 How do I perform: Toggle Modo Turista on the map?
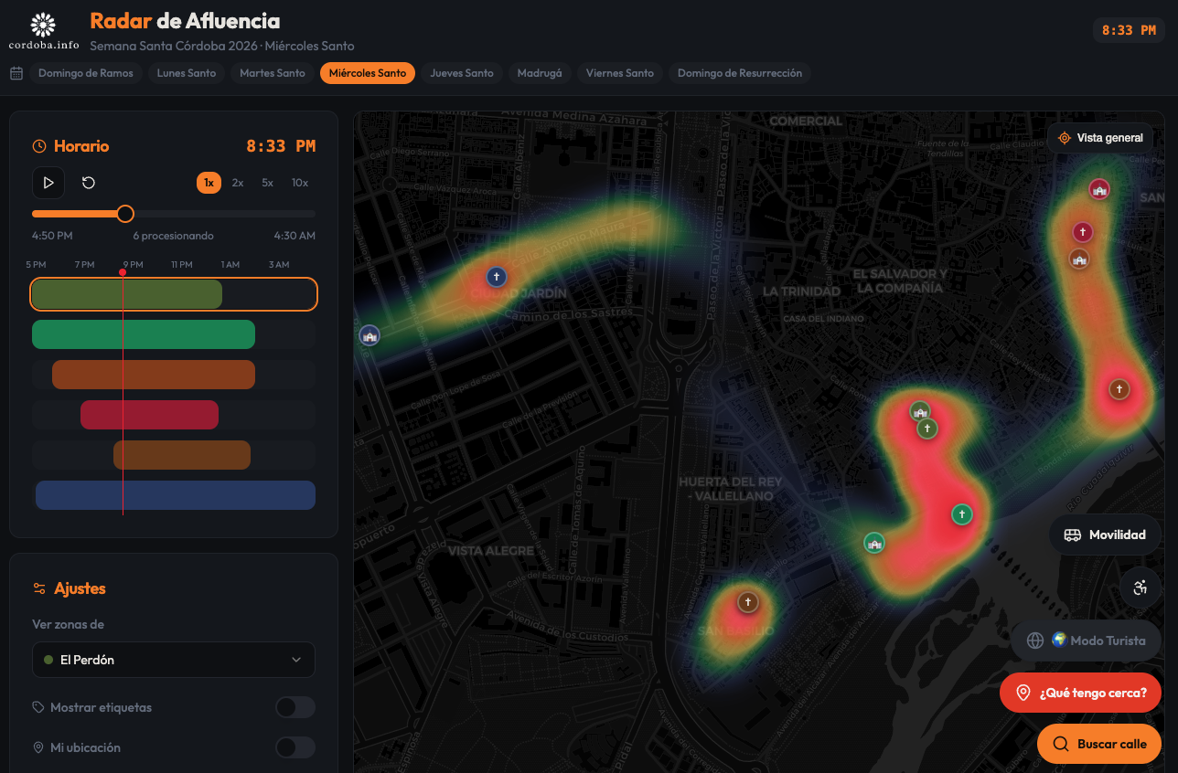tap(1086, 641)
